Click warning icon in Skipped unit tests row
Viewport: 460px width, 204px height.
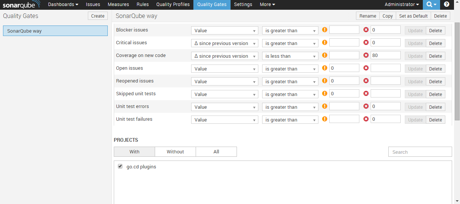click(x=325, y=93)
